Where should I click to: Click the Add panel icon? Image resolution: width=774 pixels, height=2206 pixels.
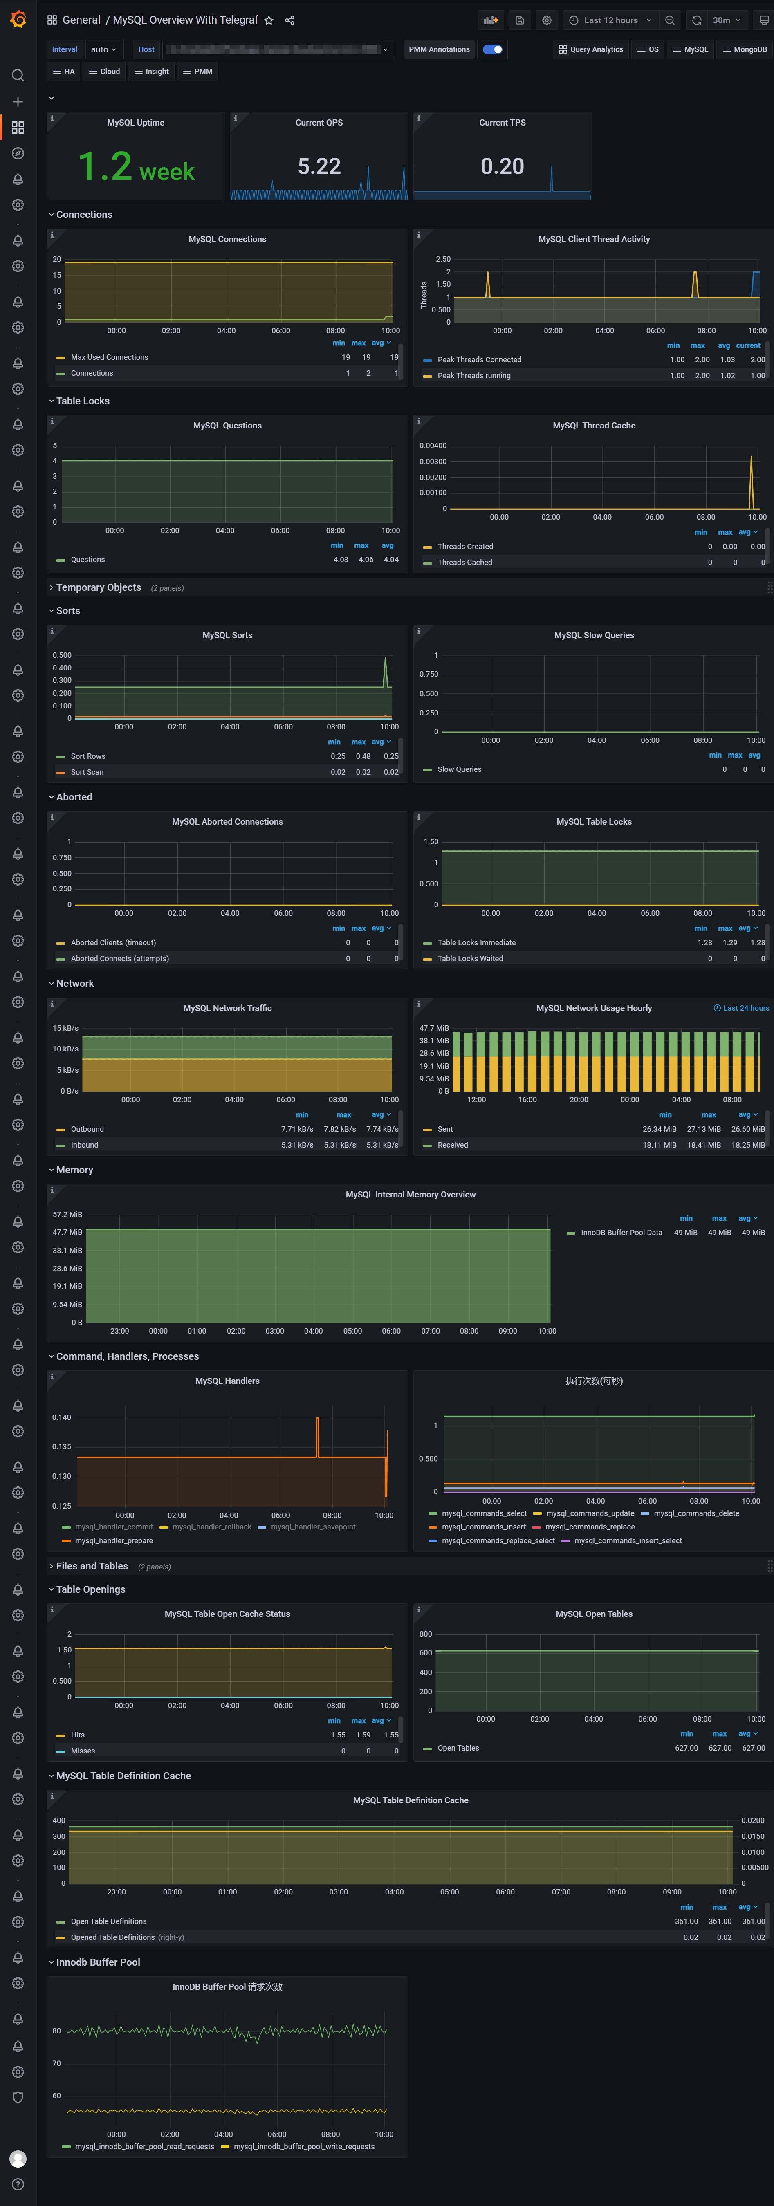pyautogui.click(x=491, y=20)
